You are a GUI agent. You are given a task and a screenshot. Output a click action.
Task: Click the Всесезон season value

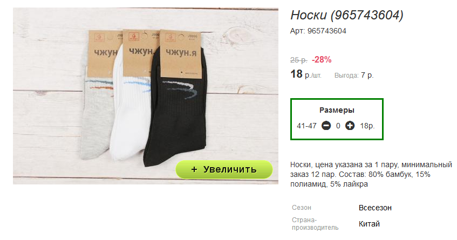pyautogui.click(x=375, y=208)
